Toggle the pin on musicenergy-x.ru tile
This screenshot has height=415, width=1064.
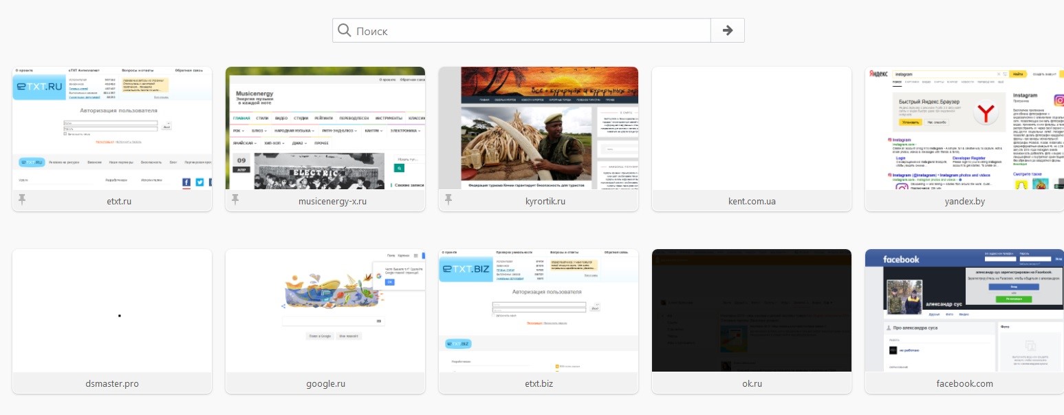pyautogui.click(x=236, y=200)
